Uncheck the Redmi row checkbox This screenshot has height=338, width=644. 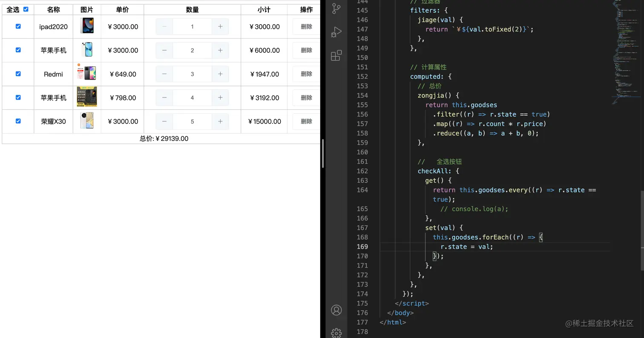click(x=18, y=74)
